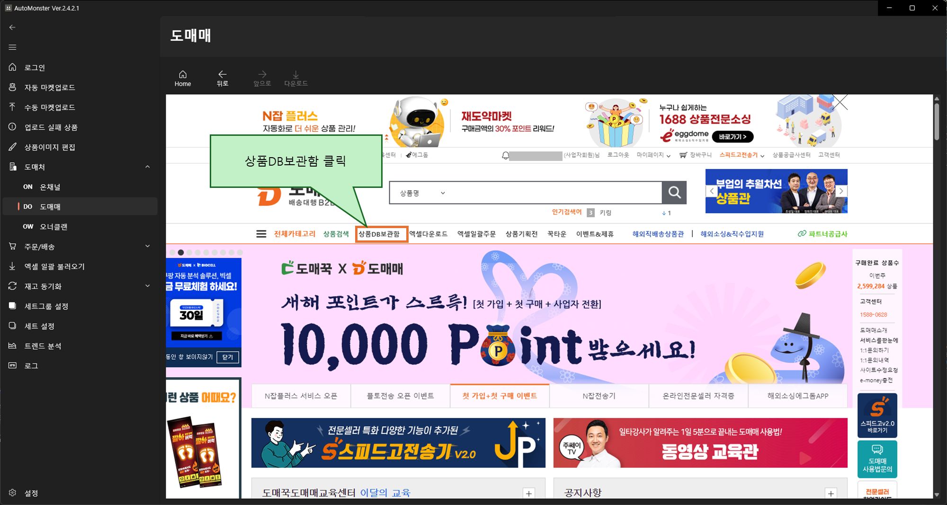Click the 다운로드 toolbar button
Image resolution: width=947 pixels, height=505 pixels.
coord(296,79)
